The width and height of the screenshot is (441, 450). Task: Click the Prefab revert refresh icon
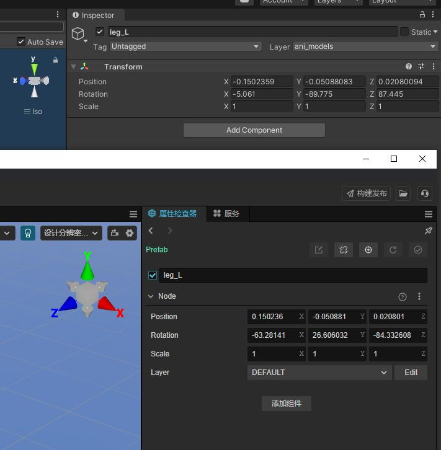pos(393,250)
